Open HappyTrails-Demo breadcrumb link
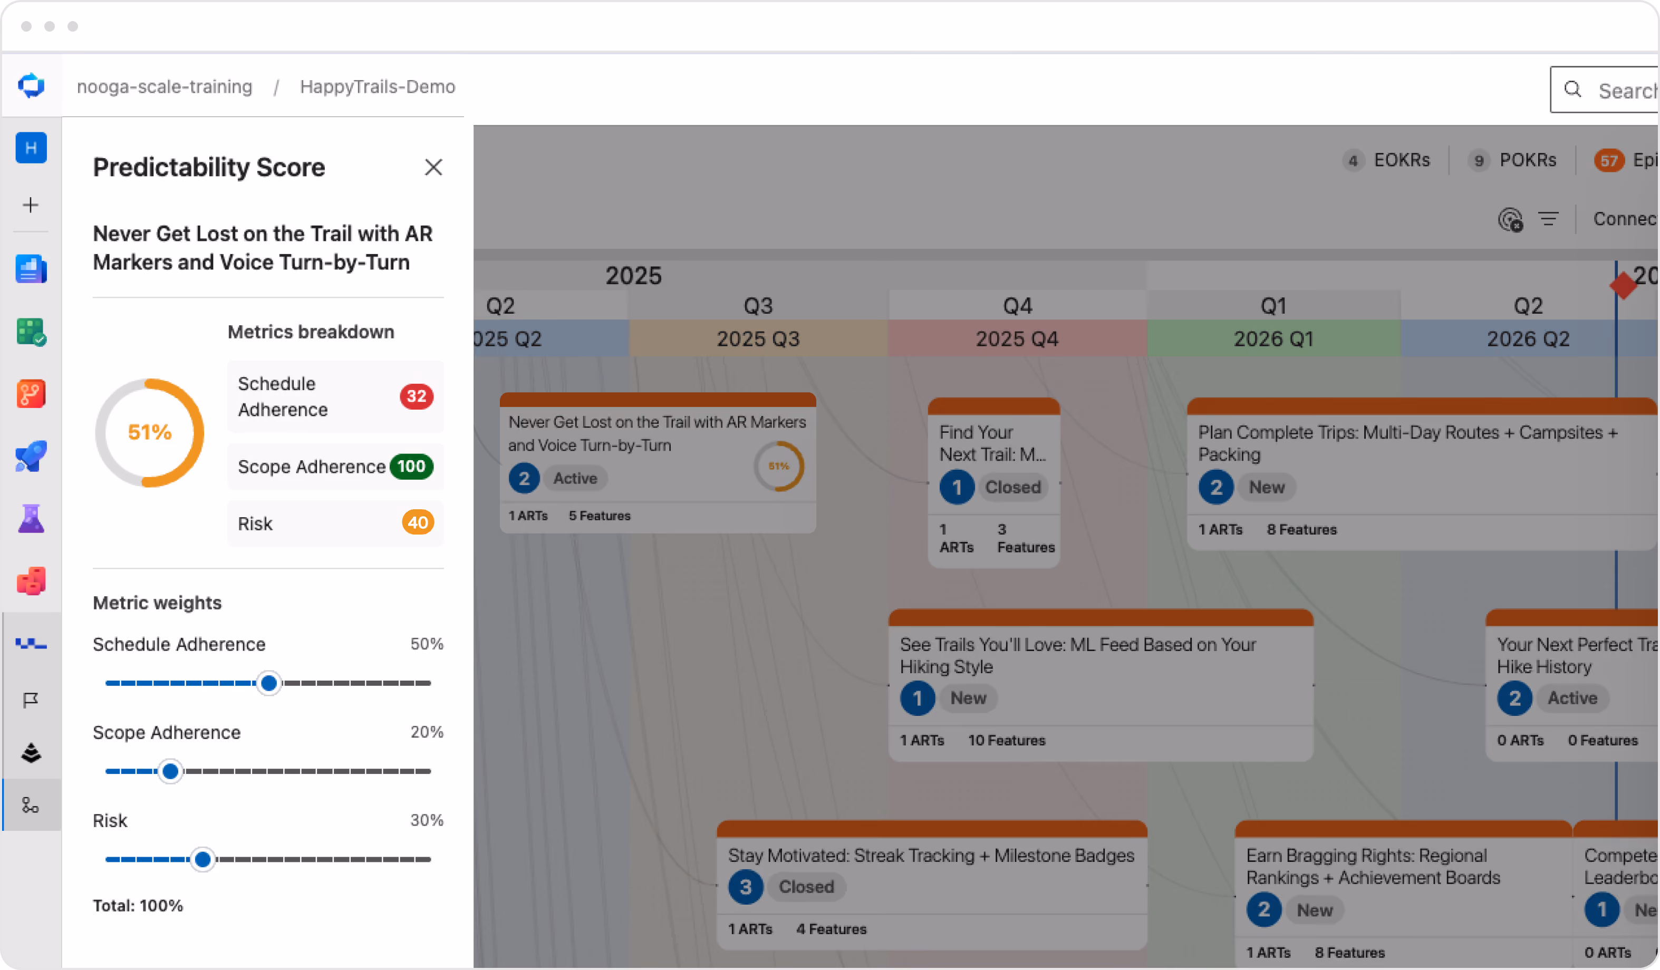The width and height of the screenshot is (1660, 970). [x=378, y=86]
